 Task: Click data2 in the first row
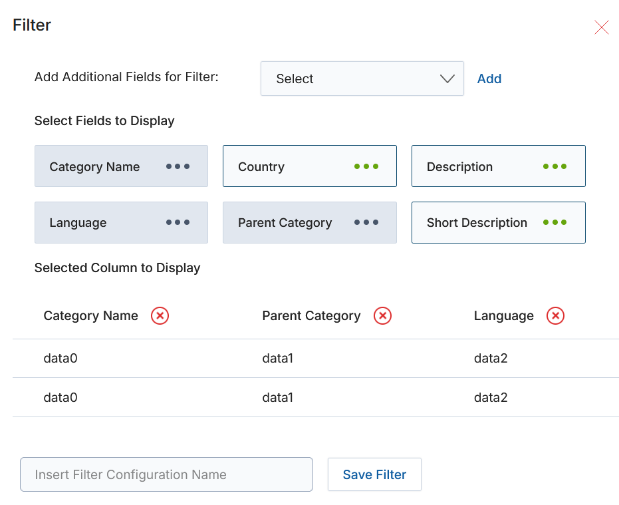click(x=491, y=359)
